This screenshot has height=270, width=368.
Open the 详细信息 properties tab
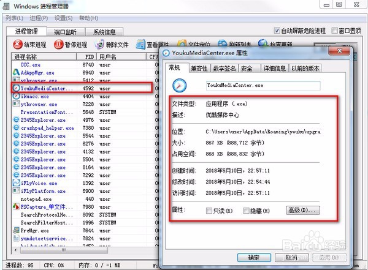(274, 69)
